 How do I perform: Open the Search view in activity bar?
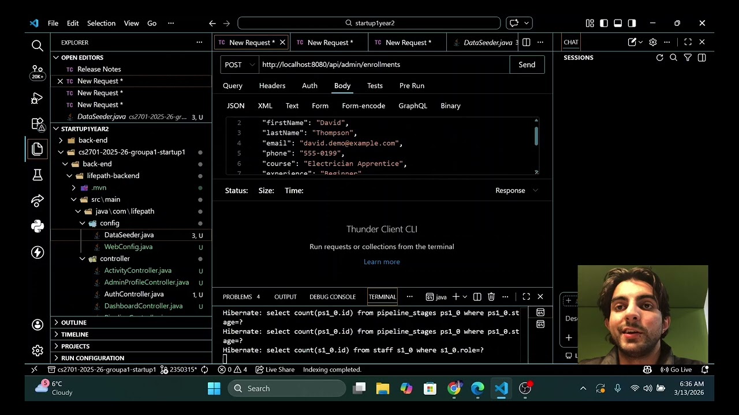[x=38, y=46]
